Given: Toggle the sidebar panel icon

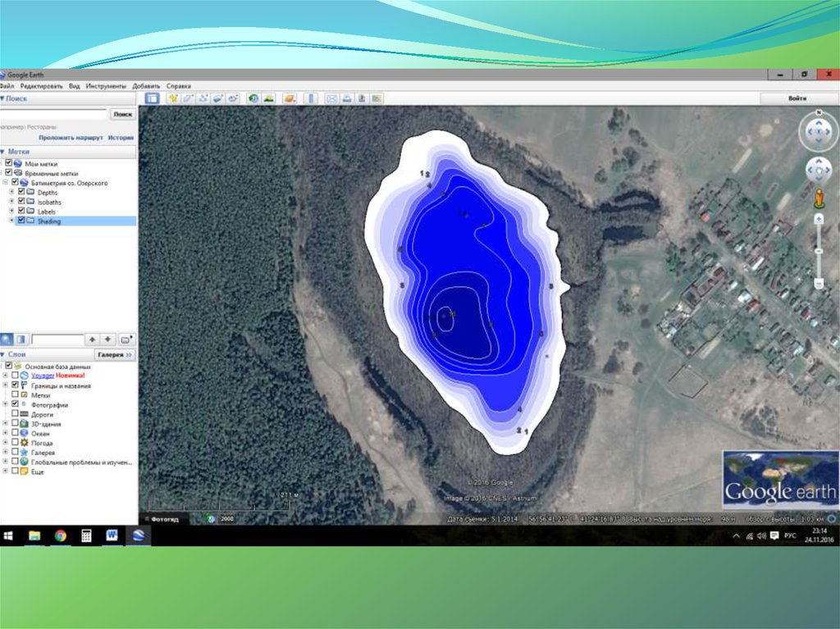Looking at the screenshot, I should coord(152,98).
